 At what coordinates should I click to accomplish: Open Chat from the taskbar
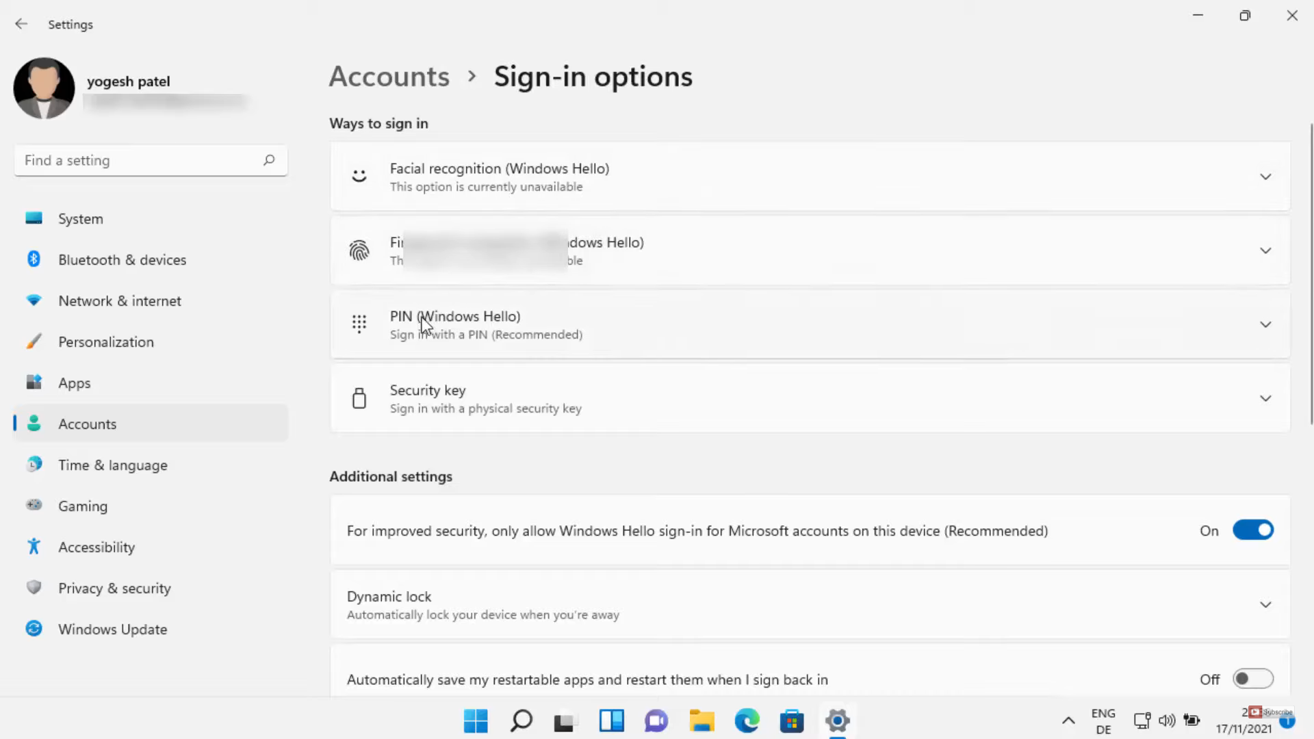pyautogui.click(x=656, y=721)
